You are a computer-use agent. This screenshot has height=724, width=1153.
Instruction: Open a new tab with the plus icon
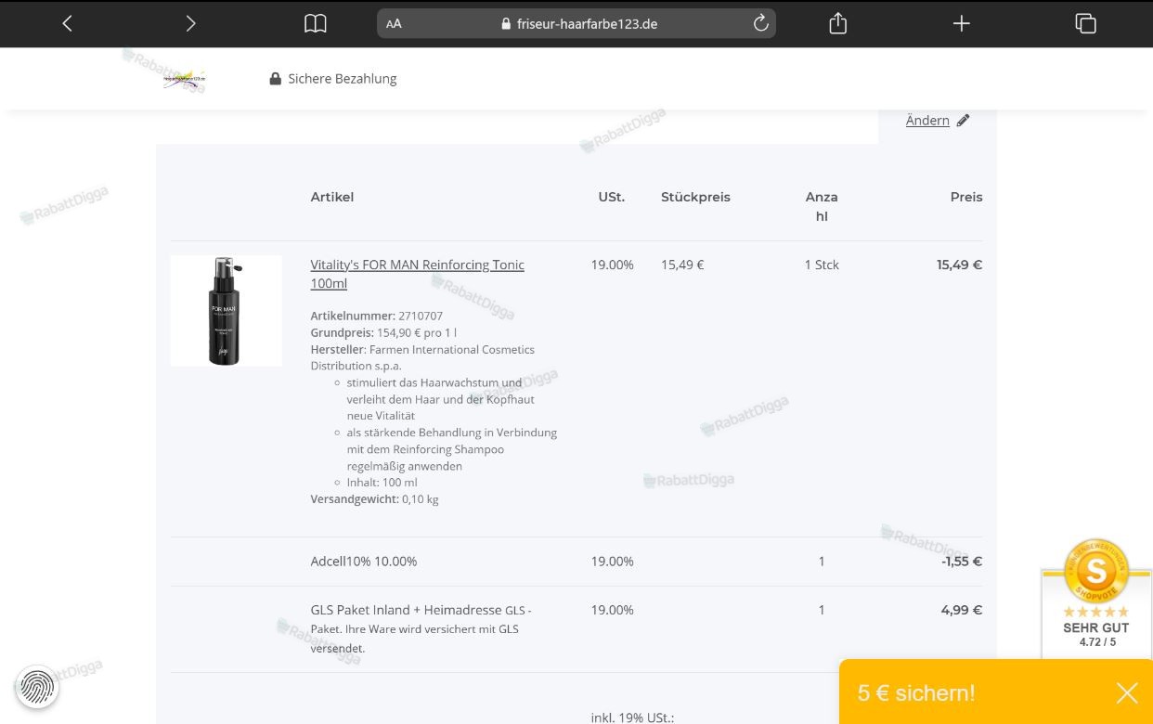click(962, 24)
